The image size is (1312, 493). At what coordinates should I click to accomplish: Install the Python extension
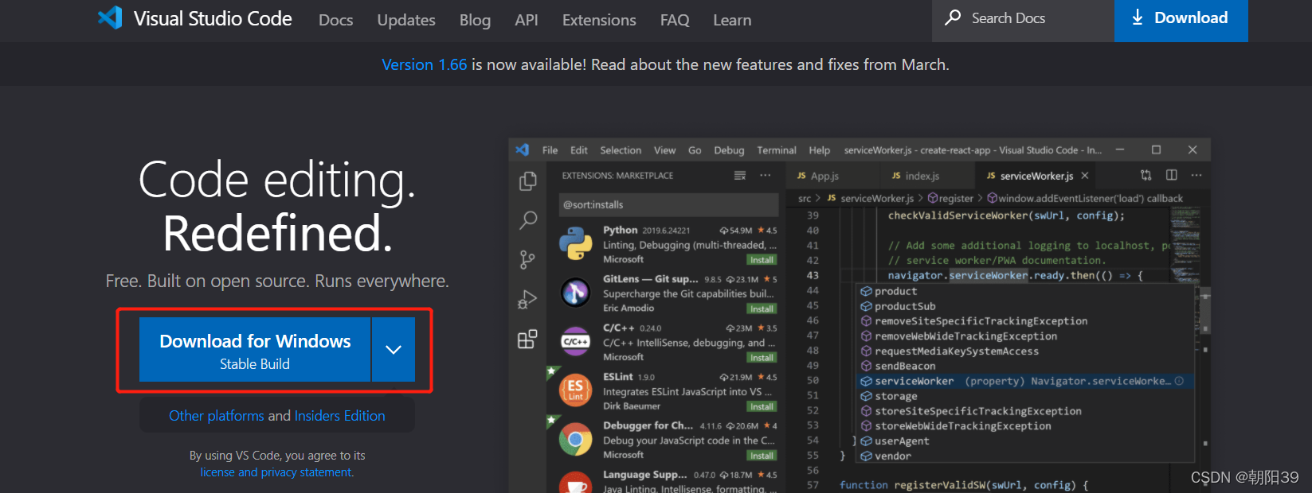pos(762,260)
